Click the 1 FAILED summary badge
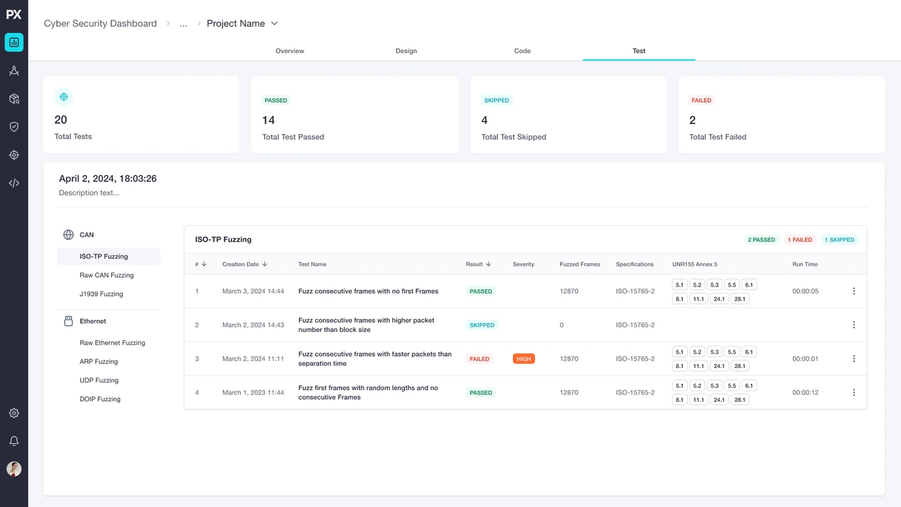 (x=800, y=240)
